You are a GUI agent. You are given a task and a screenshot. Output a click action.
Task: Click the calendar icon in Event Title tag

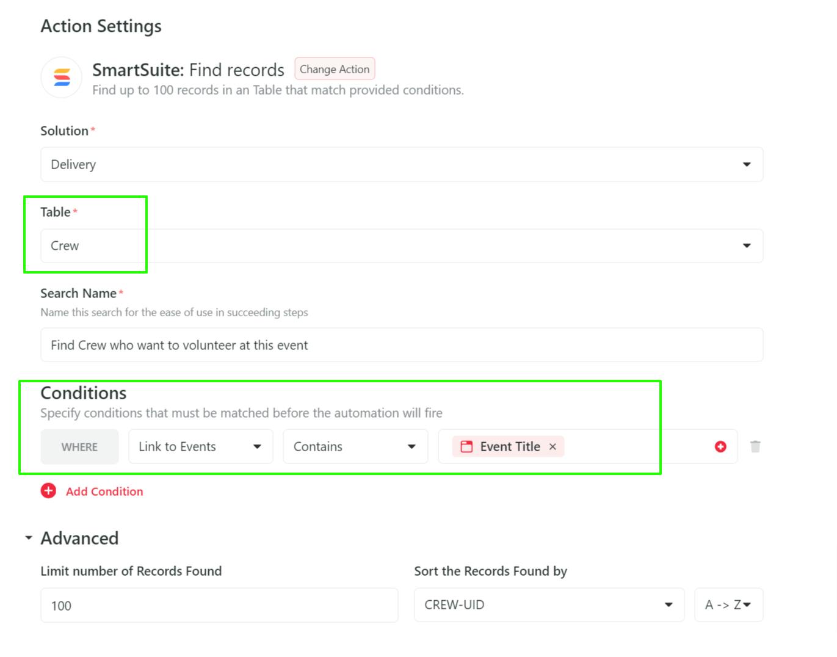tap(466, 447)
